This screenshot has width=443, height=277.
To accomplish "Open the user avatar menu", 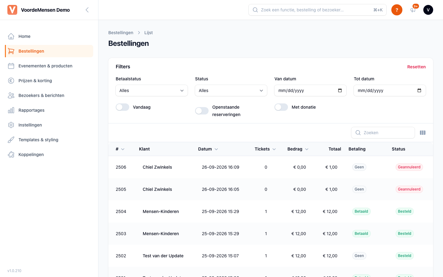I will [x=428, y=10].
